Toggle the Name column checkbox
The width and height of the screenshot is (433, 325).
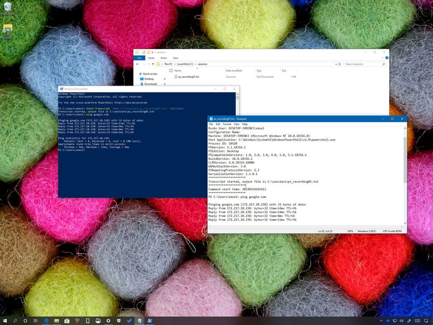172,71
